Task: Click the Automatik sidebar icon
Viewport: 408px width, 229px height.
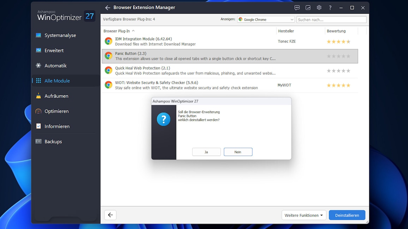Action: [38, 66]
